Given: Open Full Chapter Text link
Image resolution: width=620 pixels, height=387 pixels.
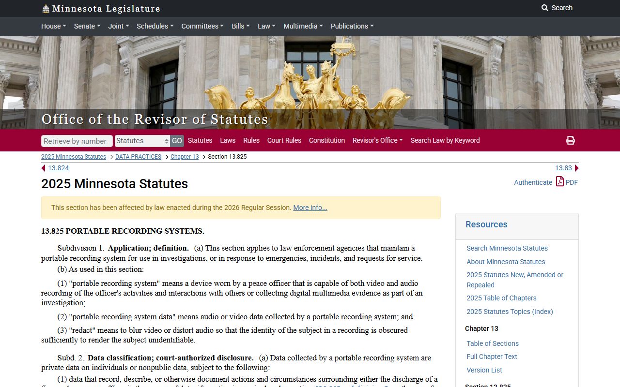Looking at the screenshot, I should [x=492, y=357].
